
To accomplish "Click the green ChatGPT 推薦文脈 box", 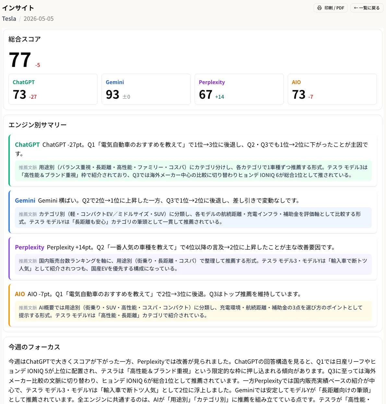I will click(193, 171).
